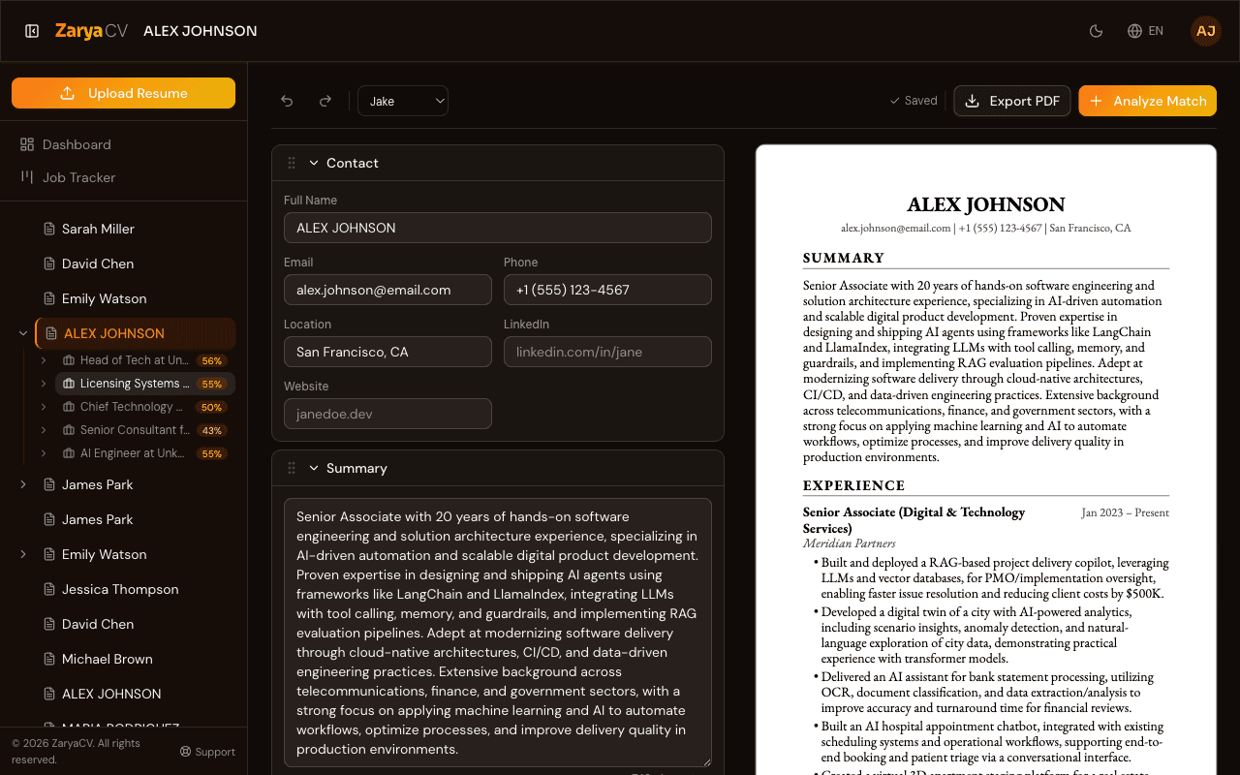Open Dashboard from the sidebar
Screen dimensions: 1240x775
tap(76, 144)
